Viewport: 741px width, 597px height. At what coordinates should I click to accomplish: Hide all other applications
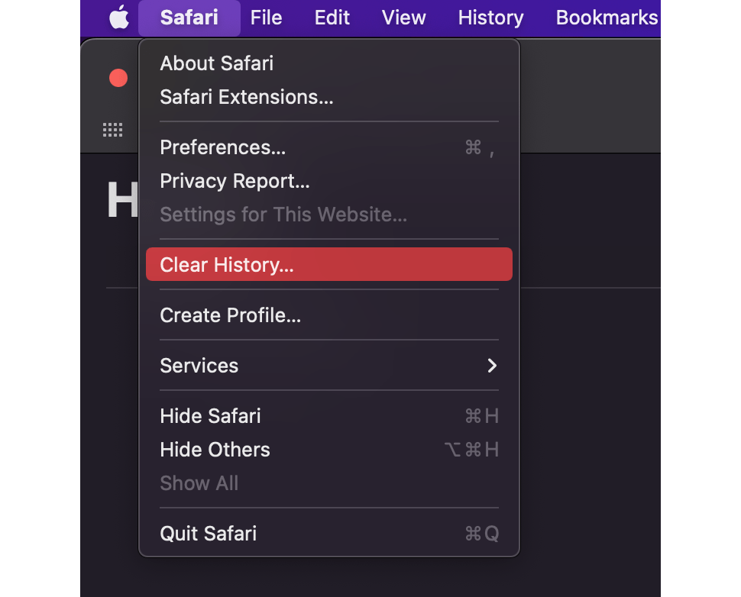(x=215, y=449)
